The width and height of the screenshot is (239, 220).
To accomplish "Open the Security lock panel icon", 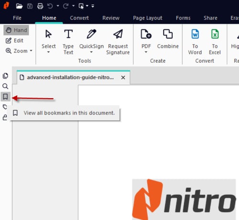I will (x=5, y=117).
